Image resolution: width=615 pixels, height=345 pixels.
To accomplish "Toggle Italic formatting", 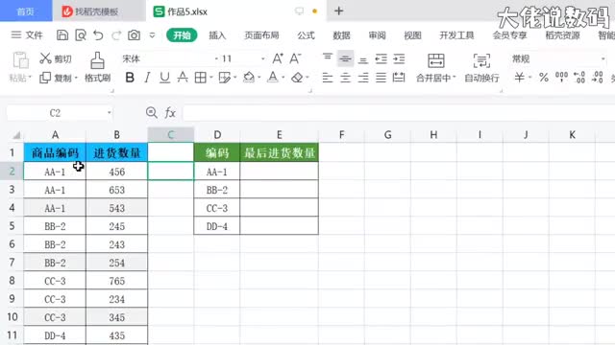I will tap(147, 78).
